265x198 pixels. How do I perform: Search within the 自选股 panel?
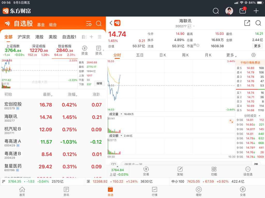99,23
